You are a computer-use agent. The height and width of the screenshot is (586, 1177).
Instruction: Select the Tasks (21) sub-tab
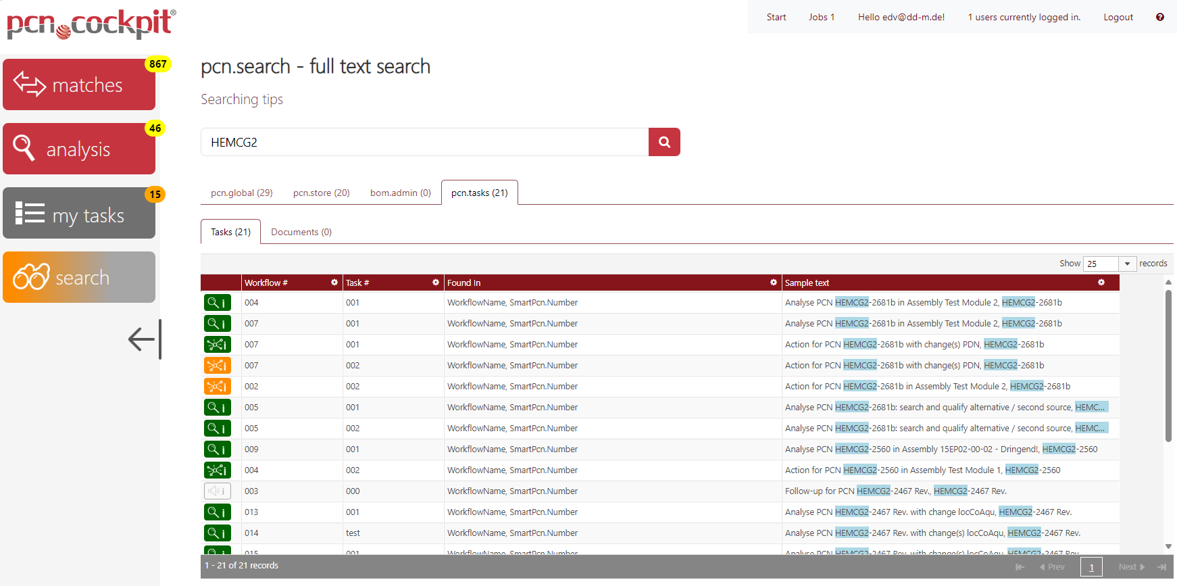230,232
